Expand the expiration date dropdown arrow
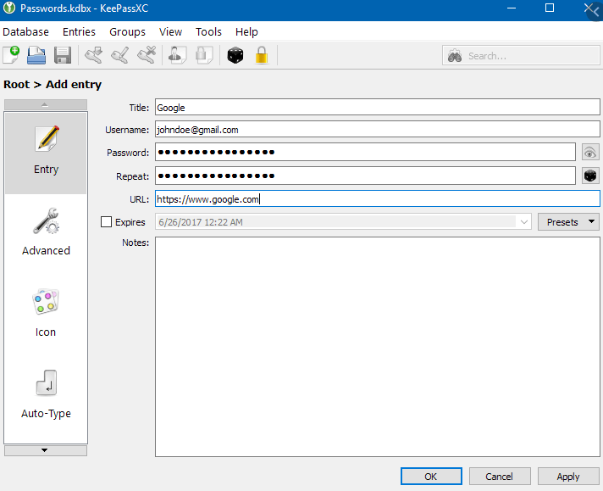 [523, 222]
